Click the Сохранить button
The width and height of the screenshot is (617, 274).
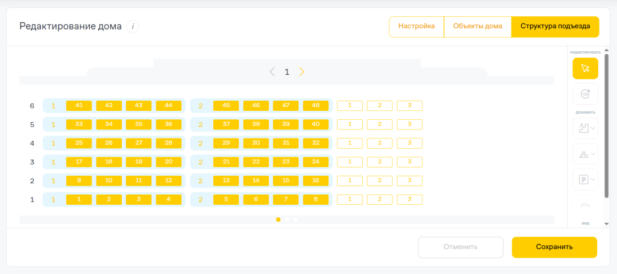554,248
